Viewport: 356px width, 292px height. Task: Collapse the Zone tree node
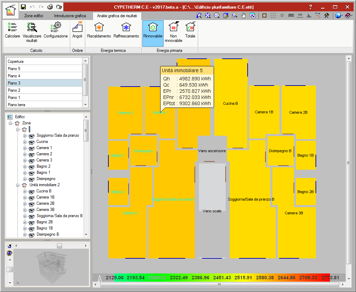tap(10, 123)
